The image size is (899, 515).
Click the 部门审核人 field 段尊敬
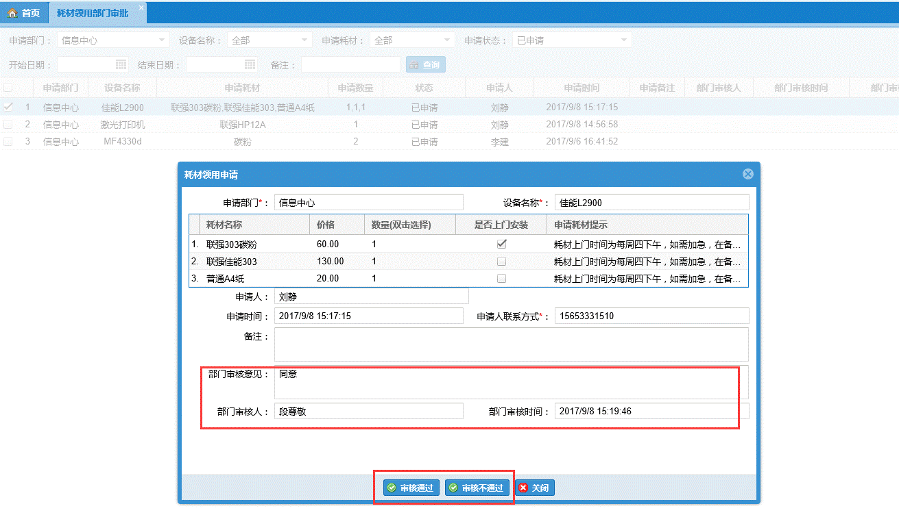tap(369, 411)
